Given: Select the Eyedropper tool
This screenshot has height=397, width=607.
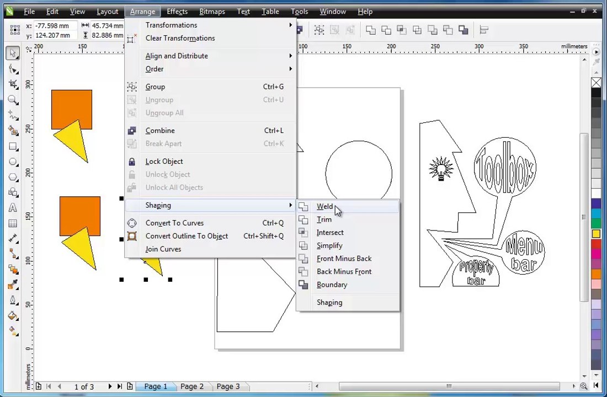Looking at the screenshot, I should coord(13,285).
